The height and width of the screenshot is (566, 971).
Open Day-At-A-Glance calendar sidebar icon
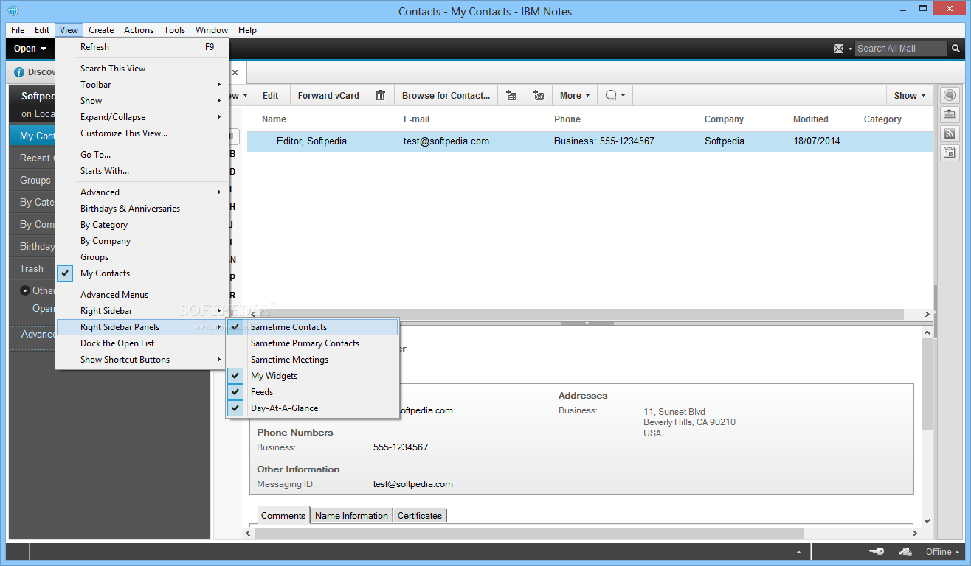pos(949,153)
